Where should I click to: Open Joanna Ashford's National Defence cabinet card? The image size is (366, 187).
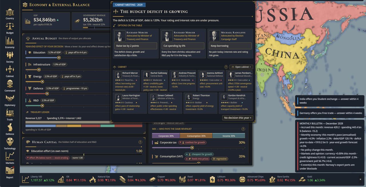coord(211,81)
